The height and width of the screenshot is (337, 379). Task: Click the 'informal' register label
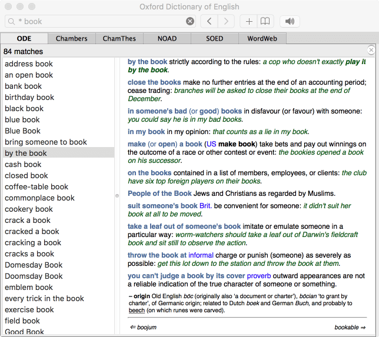201,255
